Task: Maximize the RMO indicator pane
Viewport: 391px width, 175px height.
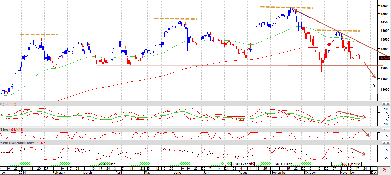Action: point(384,104)
